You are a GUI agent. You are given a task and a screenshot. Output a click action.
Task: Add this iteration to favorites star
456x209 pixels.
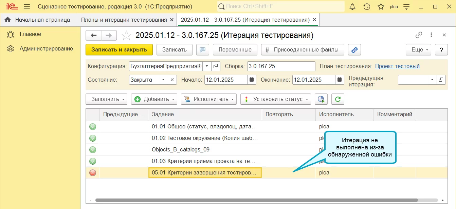point(126,35)
